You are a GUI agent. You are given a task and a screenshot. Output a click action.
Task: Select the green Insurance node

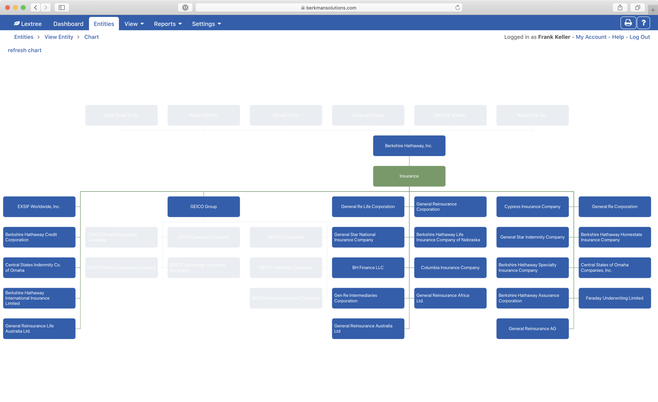(x=409, y=176)
